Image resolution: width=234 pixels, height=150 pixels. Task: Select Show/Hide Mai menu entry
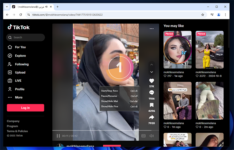point(119,101)
